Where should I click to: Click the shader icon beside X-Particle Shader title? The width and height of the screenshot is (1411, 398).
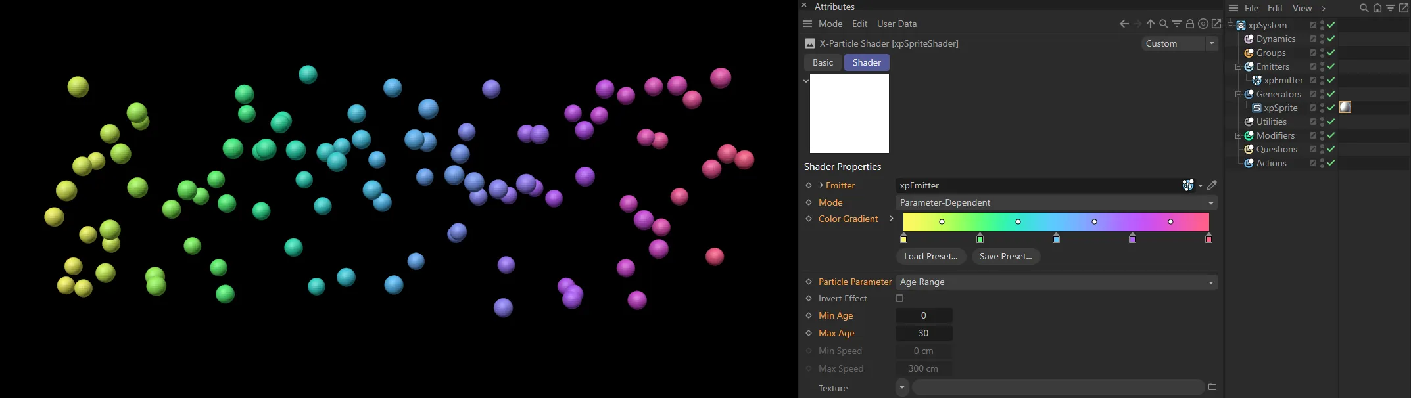pyautogui.click(x=810, y=43)
